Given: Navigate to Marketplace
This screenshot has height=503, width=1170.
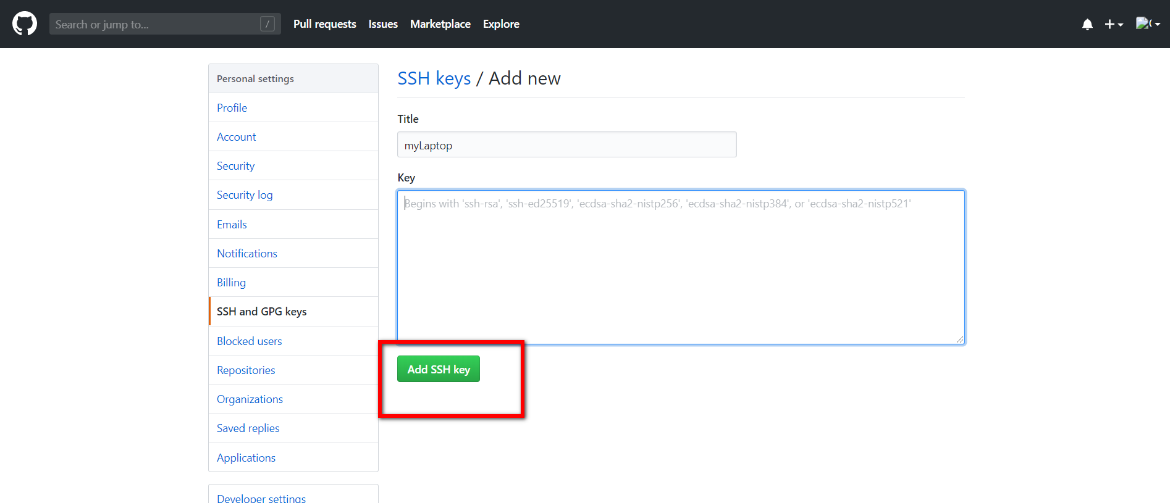Looking at the screenshot, I should pyautogui.click(x=440, y=24).
